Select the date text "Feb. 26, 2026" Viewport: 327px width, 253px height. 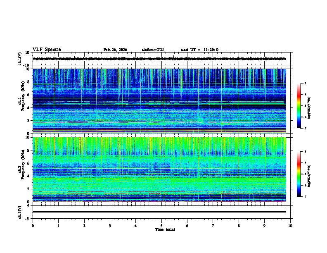(115, 50)
